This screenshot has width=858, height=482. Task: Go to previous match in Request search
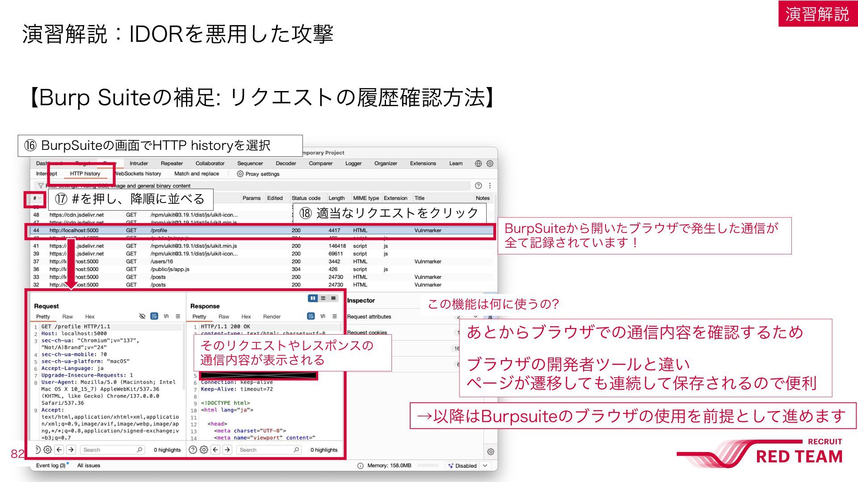pos(59,450)
